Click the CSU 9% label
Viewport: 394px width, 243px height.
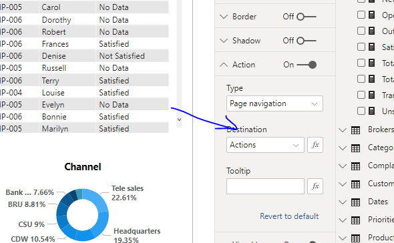pos(31,224)
